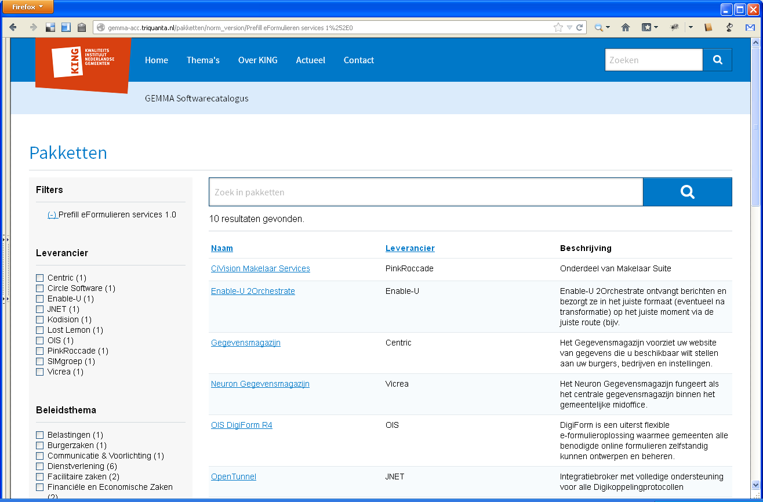Click the brown book toolbar icon

(708, 27)
